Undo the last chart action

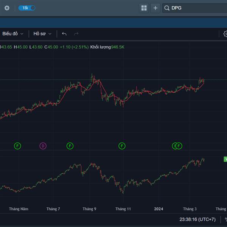pyautogui.click(x=64, y=34)
